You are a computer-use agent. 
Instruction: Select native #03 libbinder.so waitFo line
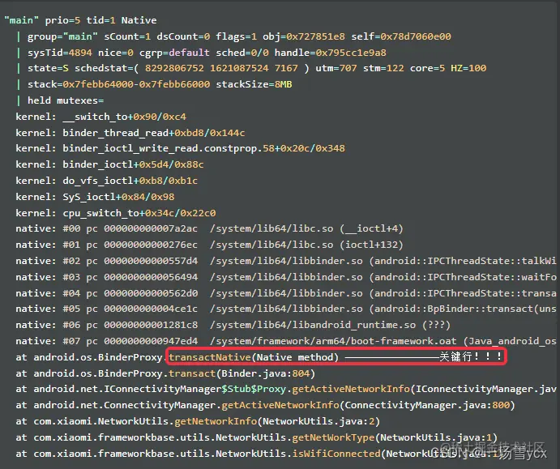tap(286, 277)
